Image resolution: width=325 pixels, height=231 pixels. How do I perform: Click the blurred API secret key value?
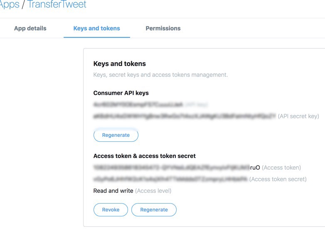(184, 117)
